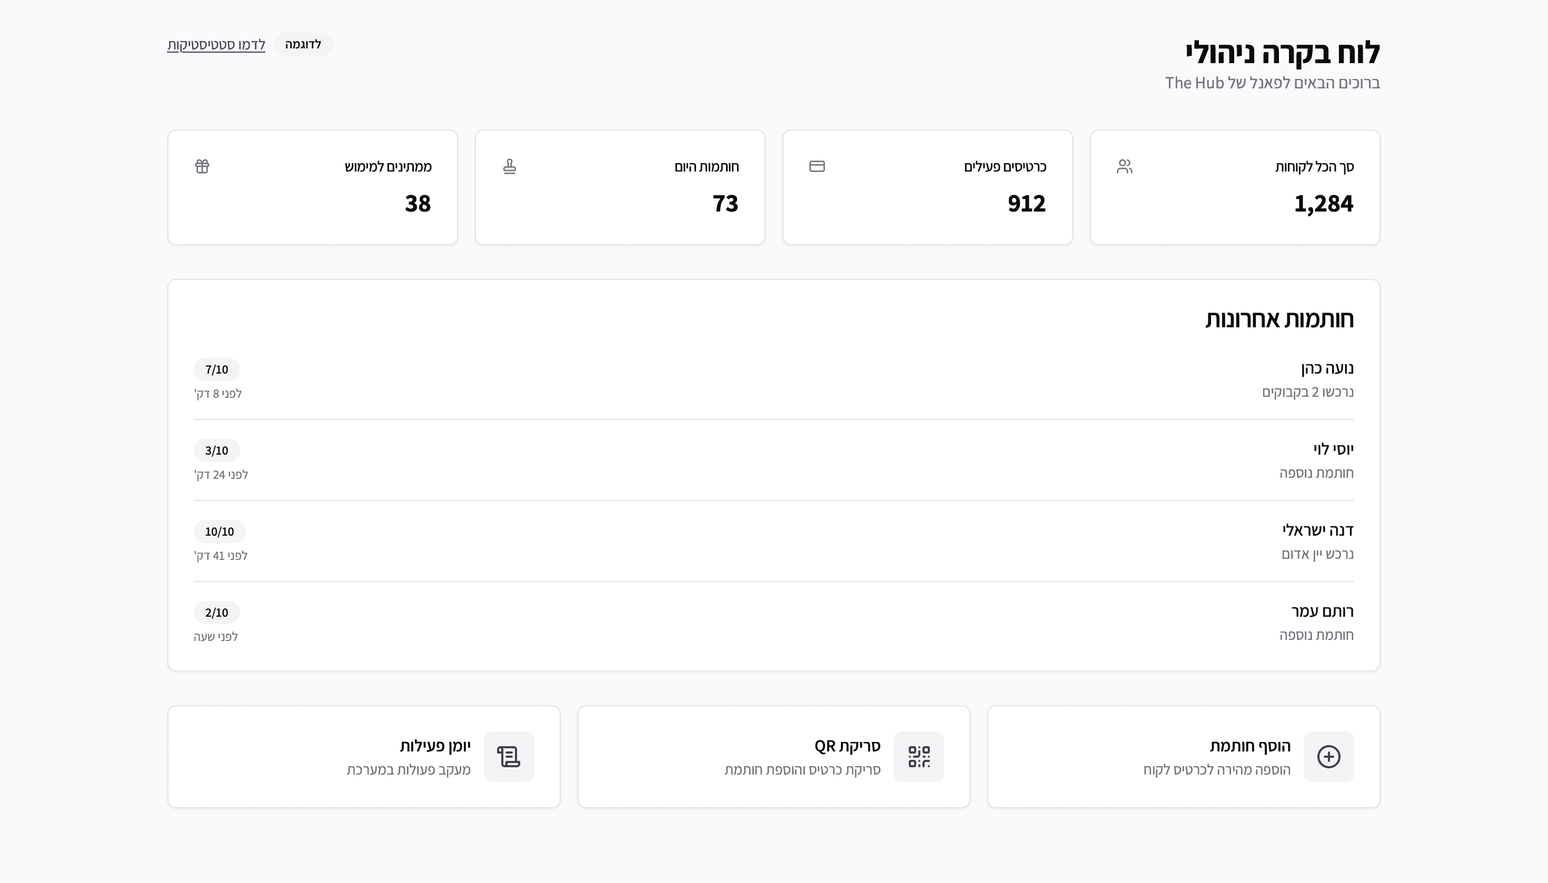1548x883 pixels.
Task: Open the יומן פעילות action card
Action: coord(364,756)
